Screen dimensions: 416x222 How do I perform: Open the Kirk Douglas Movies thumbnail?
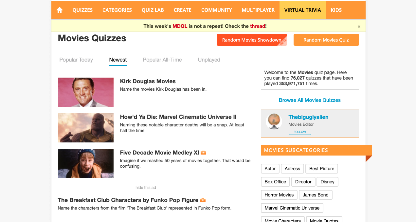click(x=86, y=92)
